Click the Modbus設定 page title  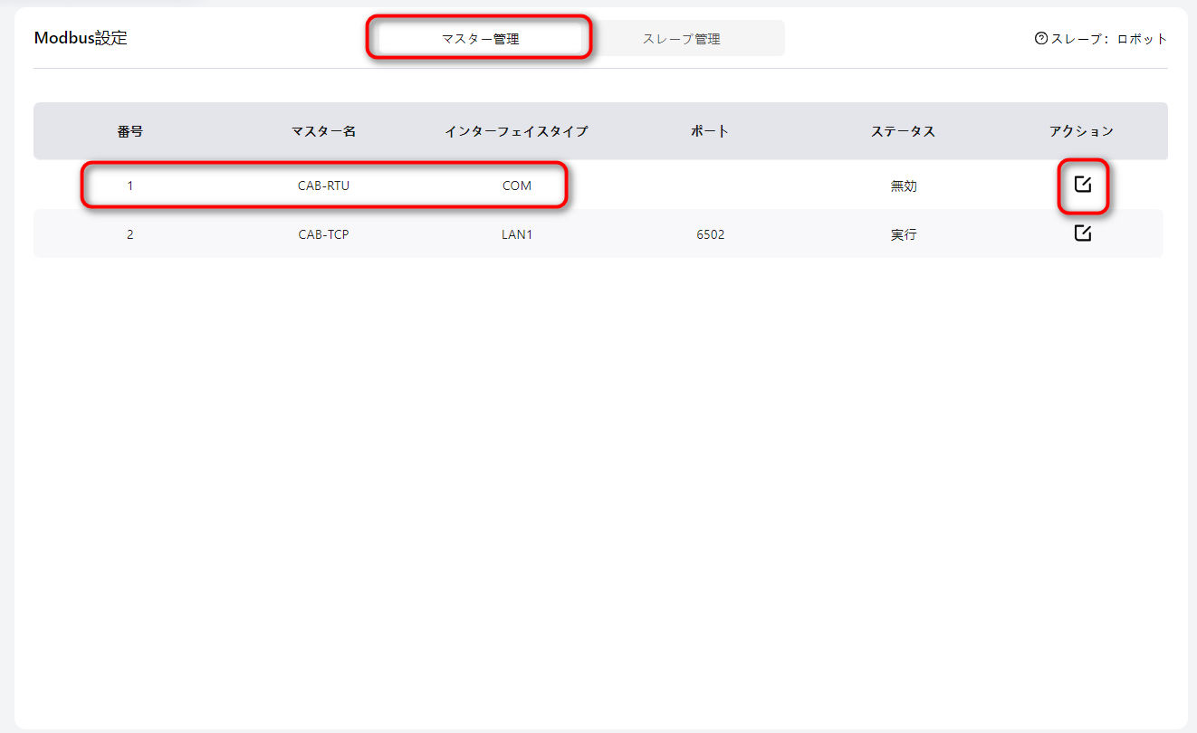(81, 39)
